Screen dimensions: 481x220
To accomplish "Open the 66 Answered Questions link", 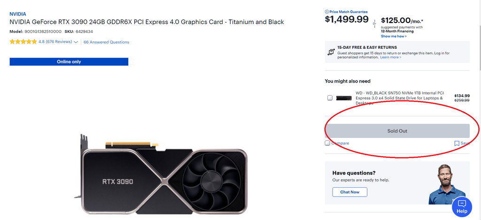I will point(106,42).
